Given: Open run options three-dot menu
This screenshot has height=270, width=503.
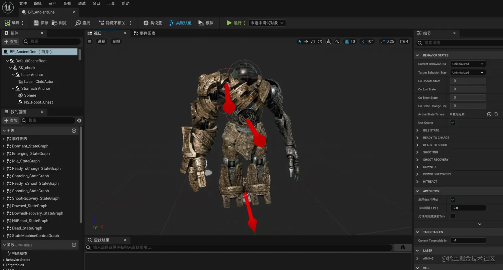Looking at the screenshot, I should click(245, 23).
